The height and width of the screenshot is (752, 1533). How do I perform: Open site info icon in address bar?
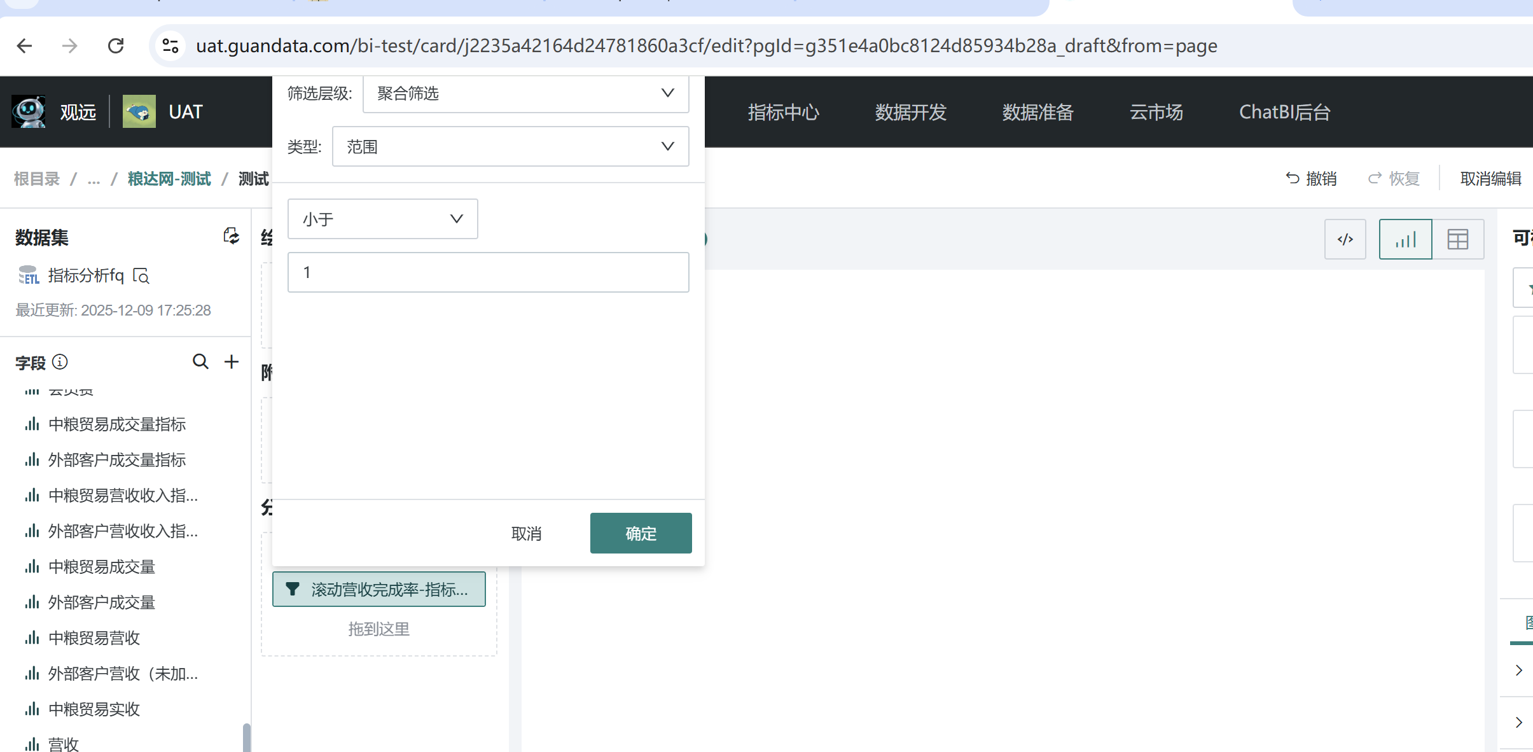[x=170, y=46]
